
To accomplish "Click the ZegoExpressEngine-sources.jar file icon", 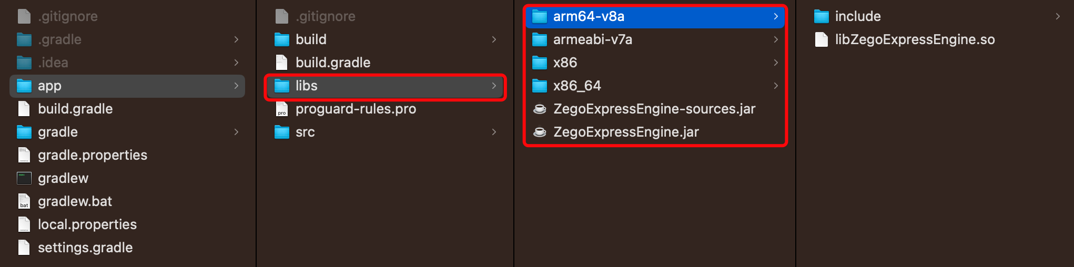I will 540,109.
